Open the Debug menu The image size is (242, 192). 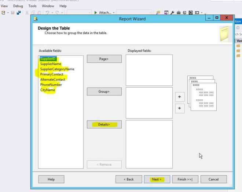point(18,6)
